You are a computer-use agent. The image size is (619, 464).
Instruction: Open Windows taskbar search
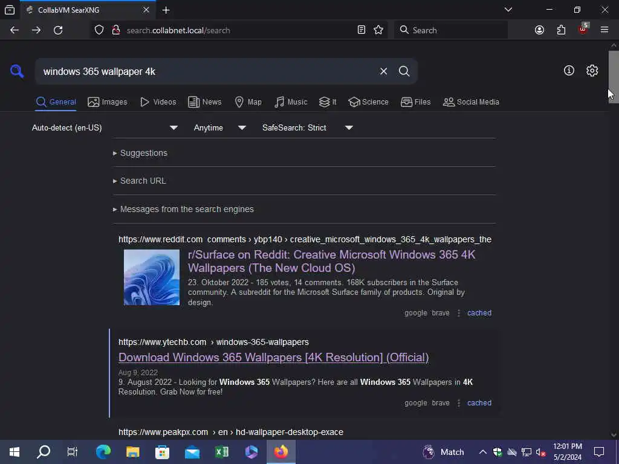click(x=44, y=452)
